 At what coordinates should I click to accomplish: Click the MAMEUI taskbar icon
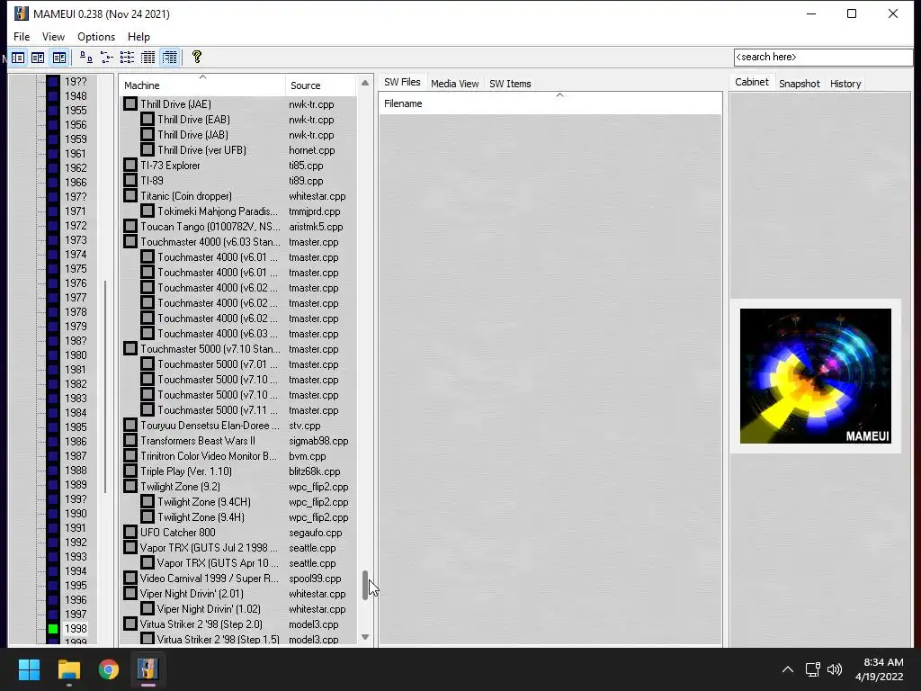148,669
